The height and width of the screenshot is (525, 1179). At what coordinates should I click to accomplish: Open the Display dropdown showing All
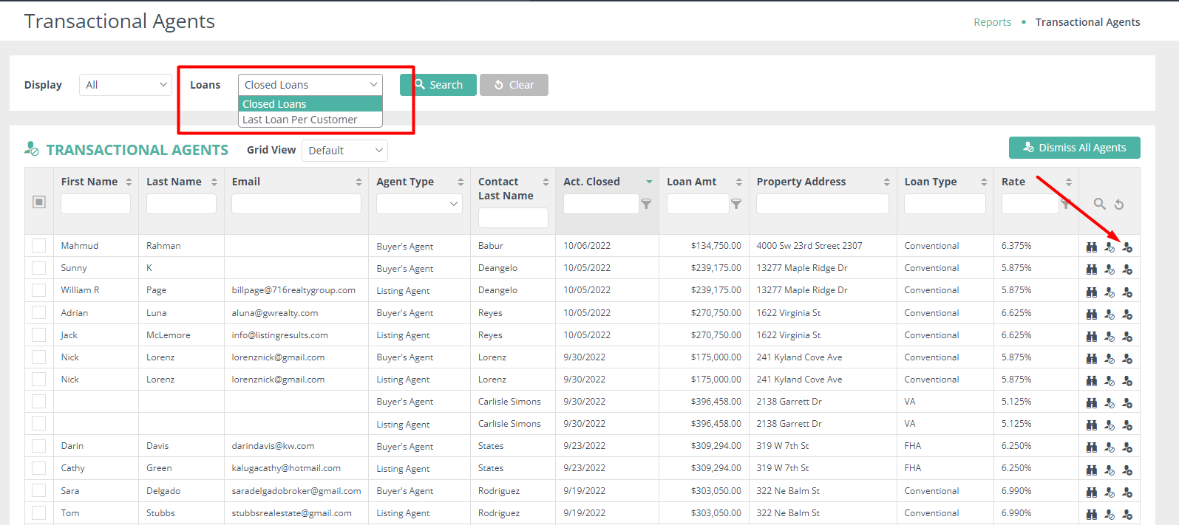click(x=125, y=85)
